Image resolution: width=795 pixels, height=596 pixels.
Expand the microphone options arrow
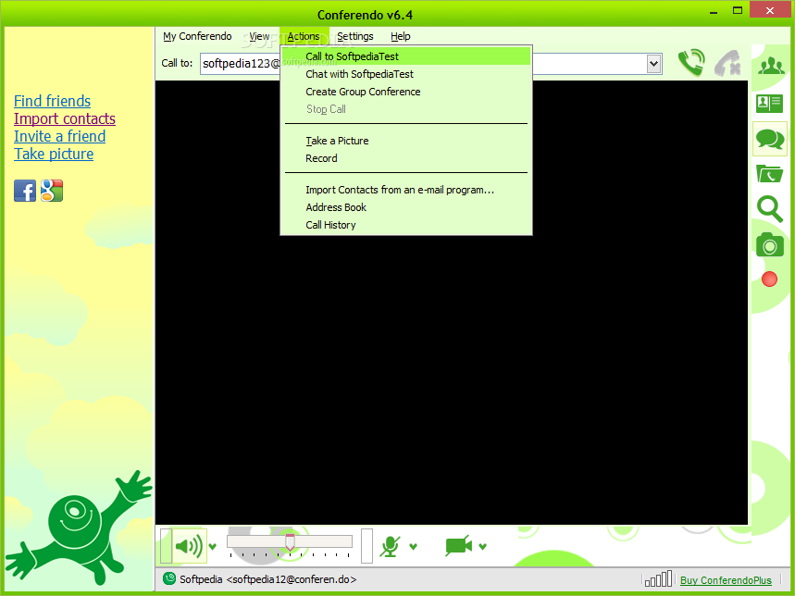click(x=413, y=546)
